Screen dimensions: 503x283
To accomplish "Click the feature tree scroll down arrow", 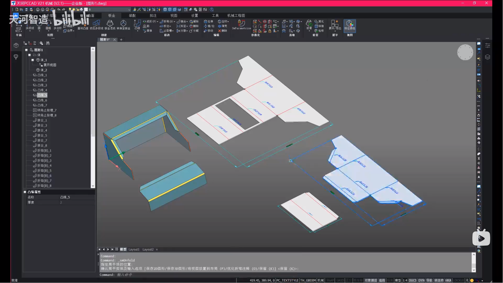I will pos(93,186).
